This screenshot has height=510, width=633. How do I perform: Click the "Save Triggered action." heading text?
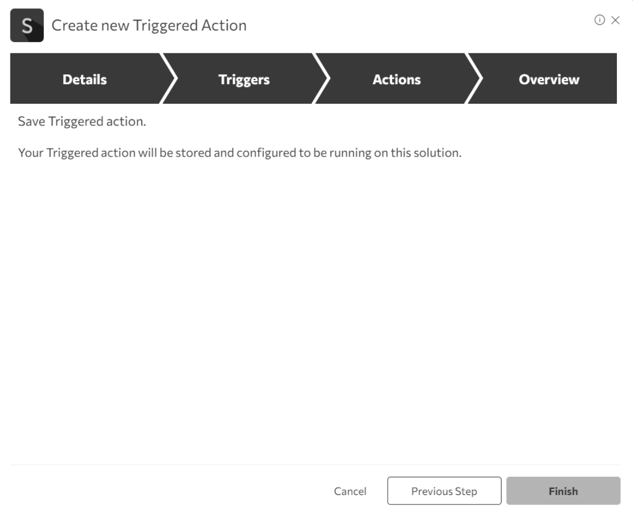point(82,122)
